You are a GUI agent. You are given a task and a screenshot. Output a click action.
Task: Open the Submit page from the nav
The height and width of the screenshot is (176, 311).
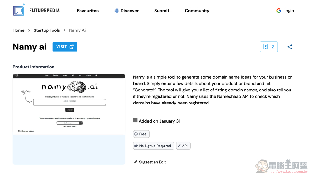tap(162, 11)
